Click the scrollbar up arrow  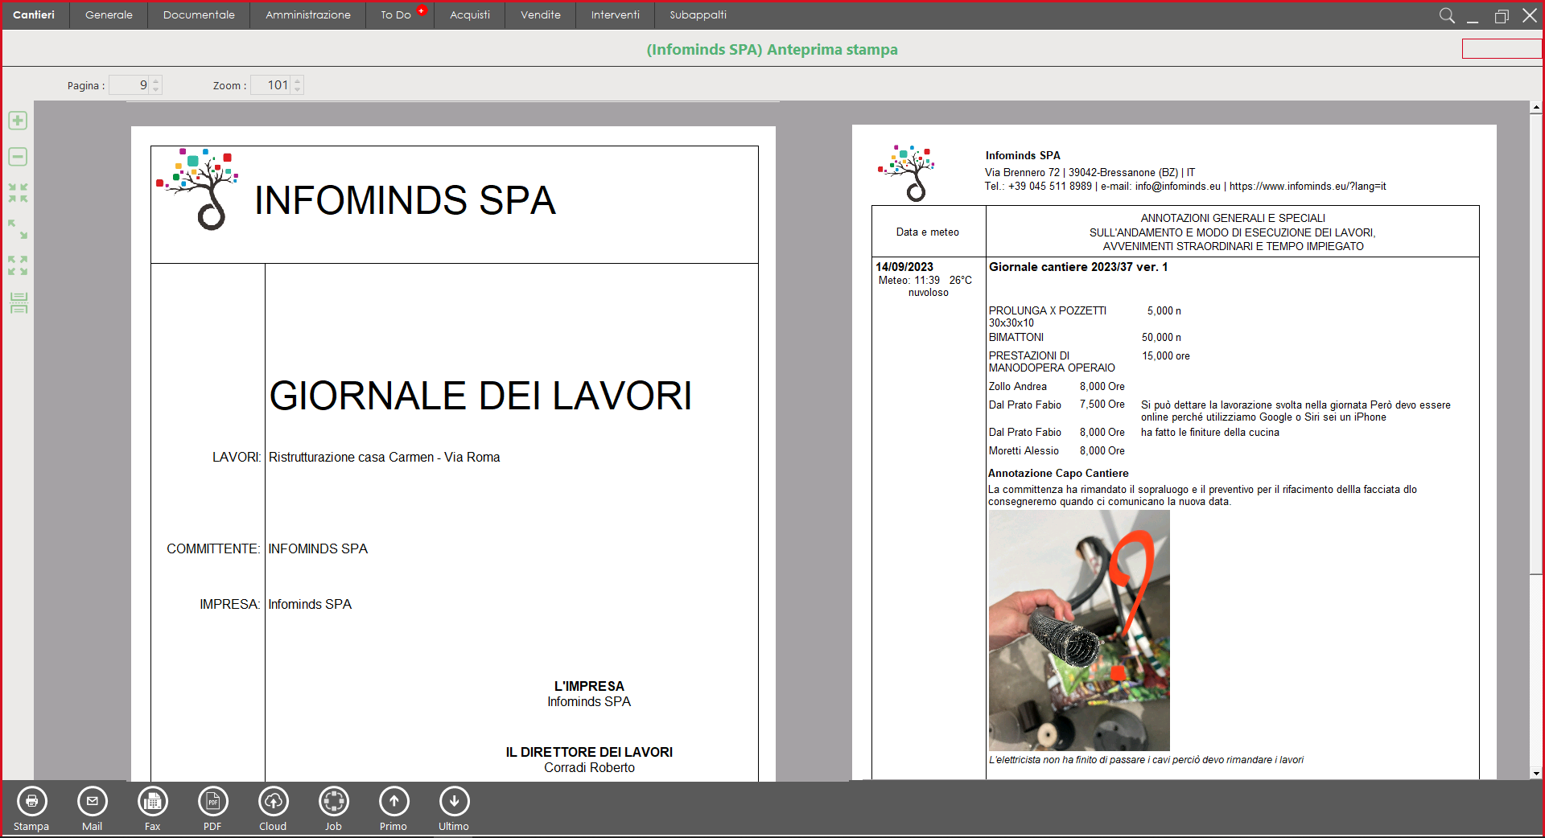1536,107
